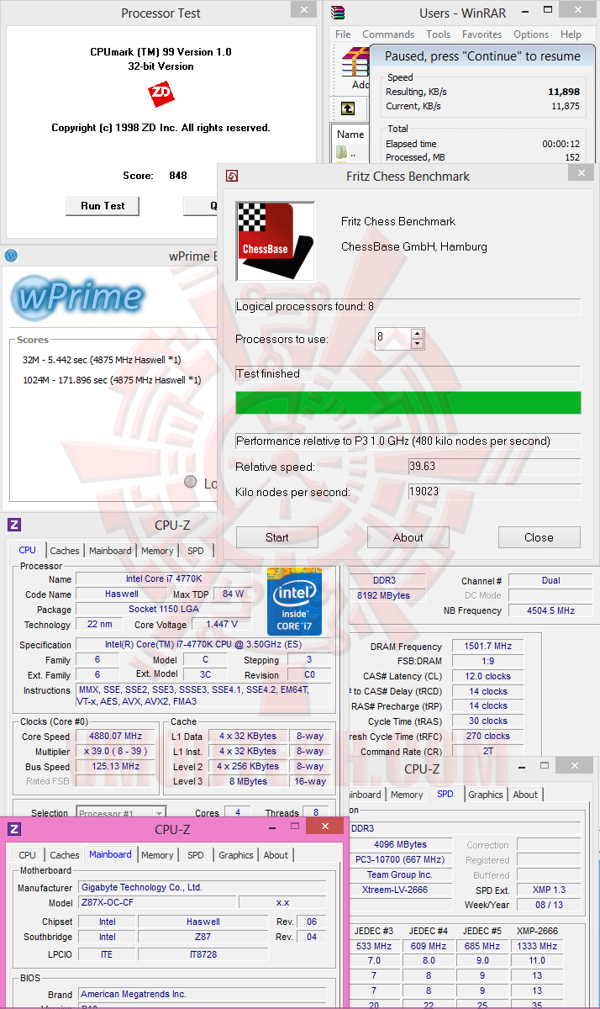Open Memory tab in CPU-Z SPD window
Viewport: 600px width, 1009px height.
(x=407, y=795)
